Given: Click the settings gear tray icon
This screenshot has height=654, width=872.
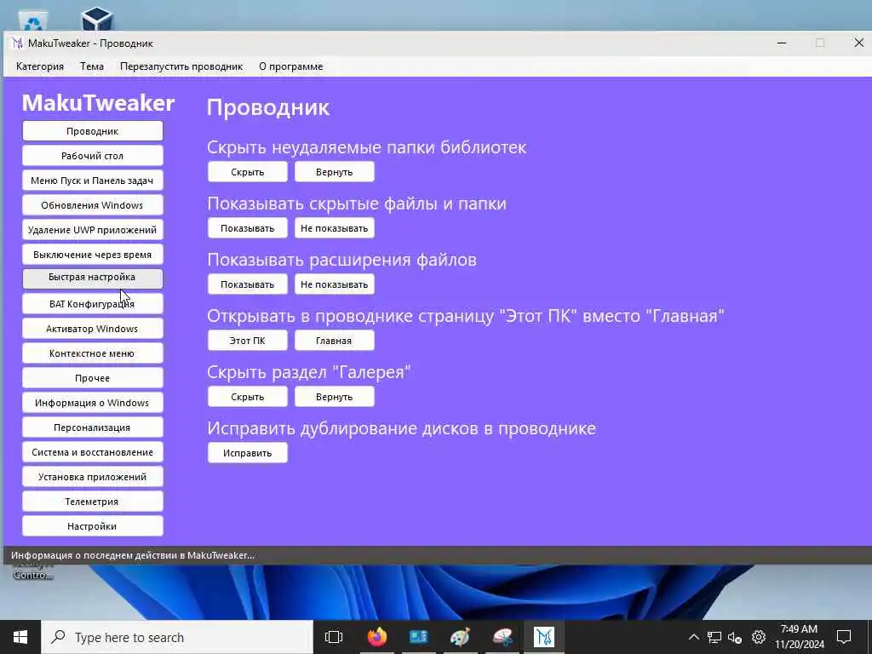Looking at the screenshot, I should [x=759, y=637].
